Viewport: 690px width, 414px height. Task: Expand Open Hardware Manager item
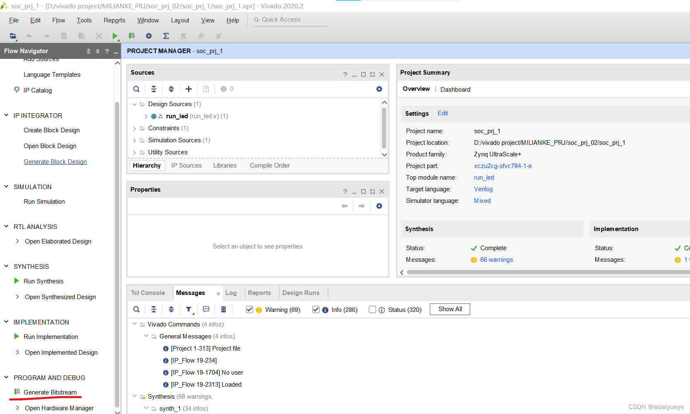(17, 408)
